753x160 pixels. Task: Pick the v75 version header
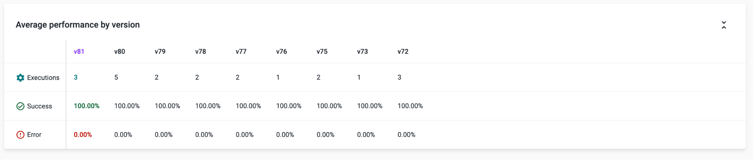(x=322, y=52)
